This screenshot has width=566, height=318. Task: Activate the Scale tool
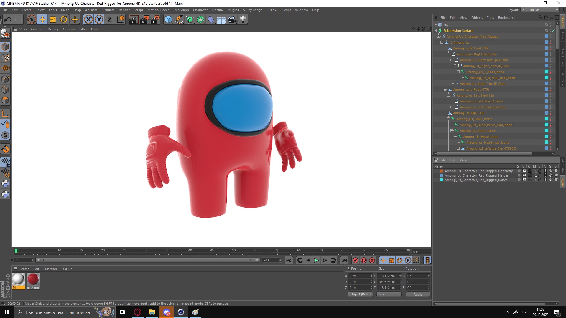point(53,20)
